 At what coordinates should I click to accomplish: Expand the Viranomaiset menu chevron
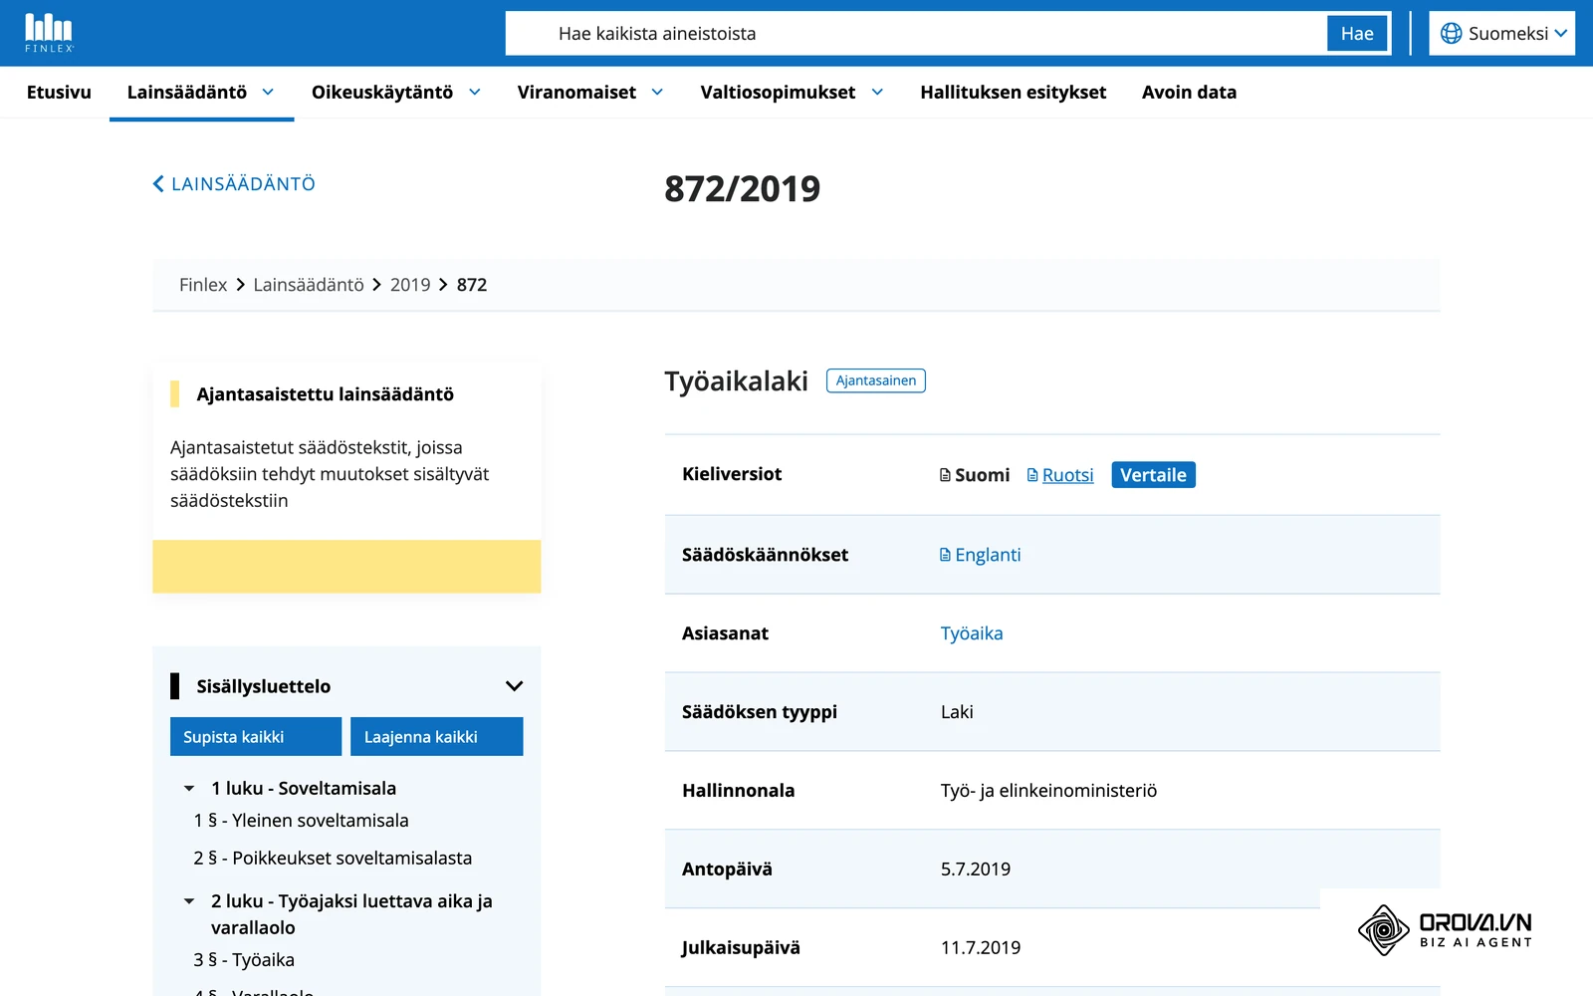[657, 92]
